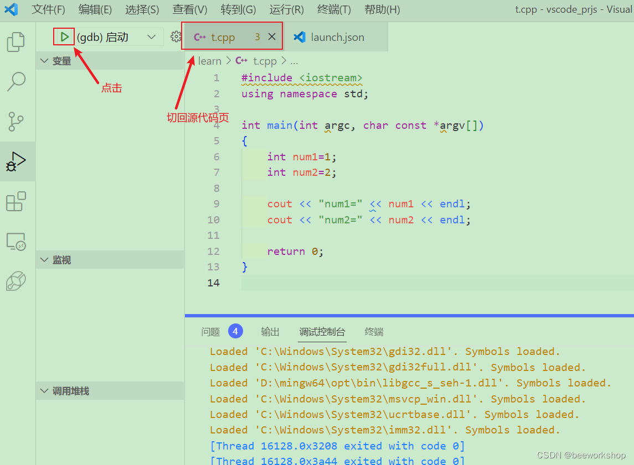Click line number 12 in the gutter
This screenshot has height=465, width=634.
(213, 251)
